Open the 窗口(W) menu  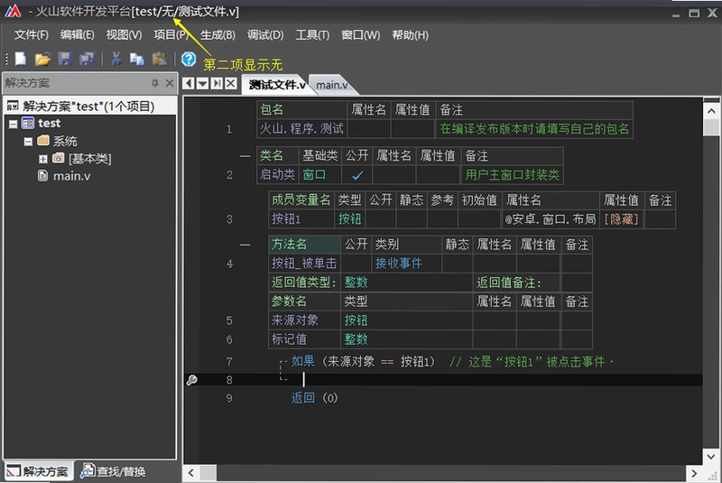[x=360, y=35]
